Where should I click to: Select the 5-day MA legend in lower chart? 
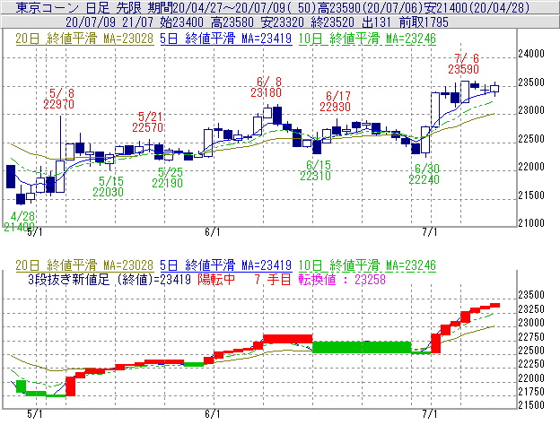tap(226, 265)
